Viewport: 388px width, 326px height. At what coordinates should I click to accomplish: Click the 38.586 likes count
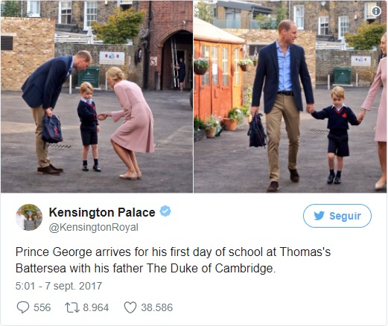(157, 307)
